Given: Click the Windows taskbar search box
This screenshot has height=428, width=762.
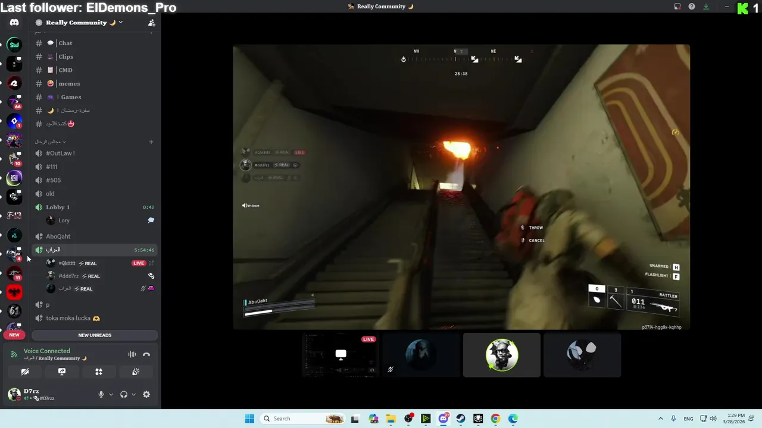Looking at the screenshot, I should coord(304,418).
